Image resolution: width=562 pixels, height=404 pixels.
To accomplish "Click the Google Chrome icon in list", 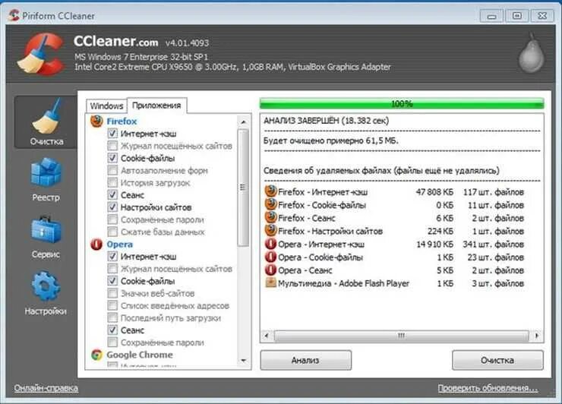I will pyautogui.click(x=96, y=355).
